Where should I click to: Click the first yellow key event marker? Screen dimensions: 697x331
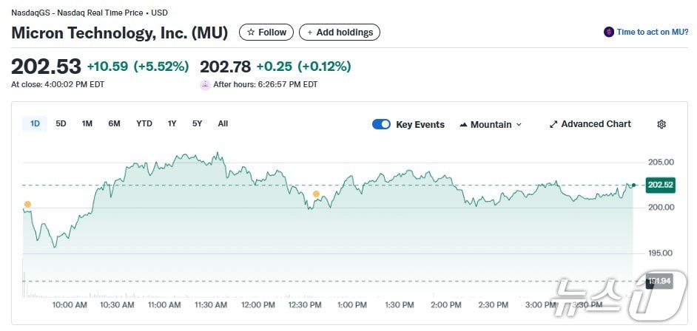[x=27, y=204]
